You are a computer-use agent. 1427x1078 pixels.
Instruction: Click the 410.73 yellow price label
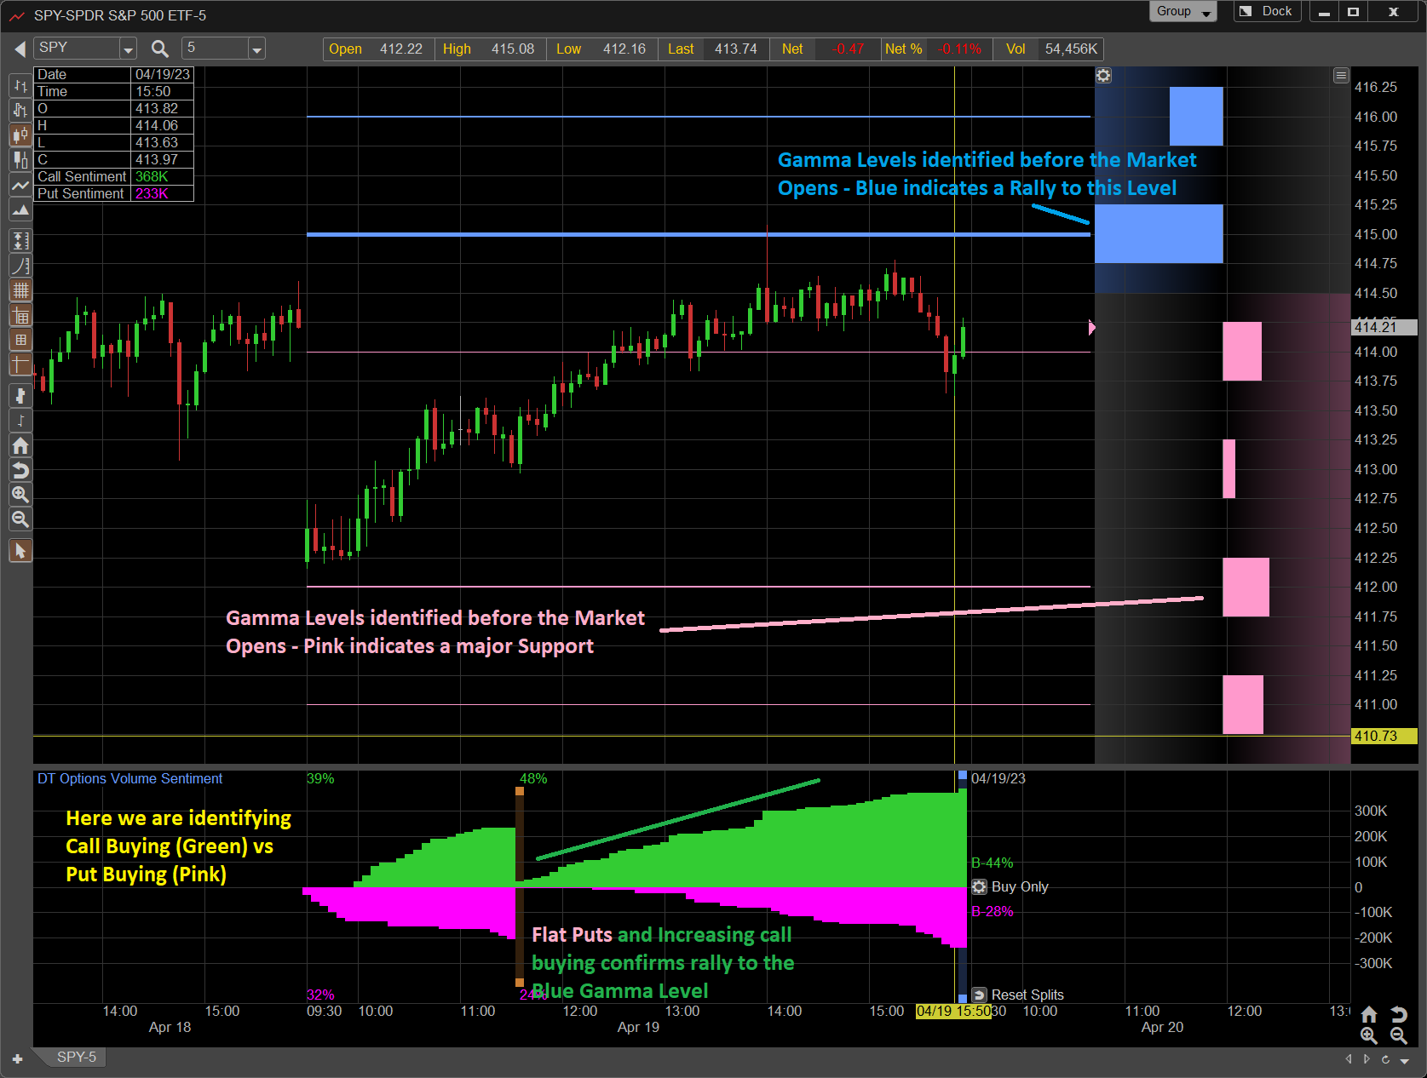(1384, 736)
